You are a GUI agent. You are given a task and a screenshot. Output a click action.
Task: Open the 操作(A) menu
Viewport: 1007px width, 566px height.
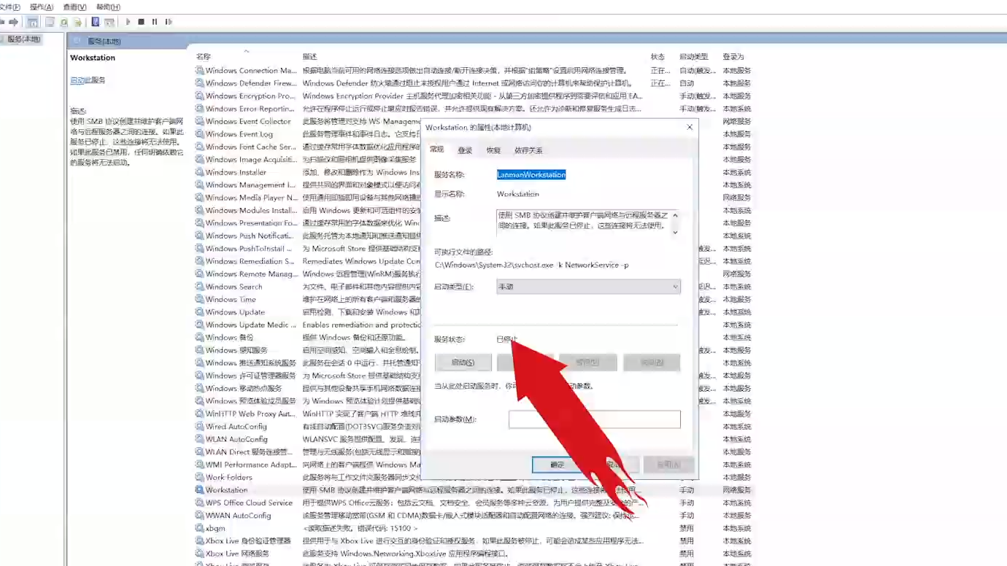point(42,7)
